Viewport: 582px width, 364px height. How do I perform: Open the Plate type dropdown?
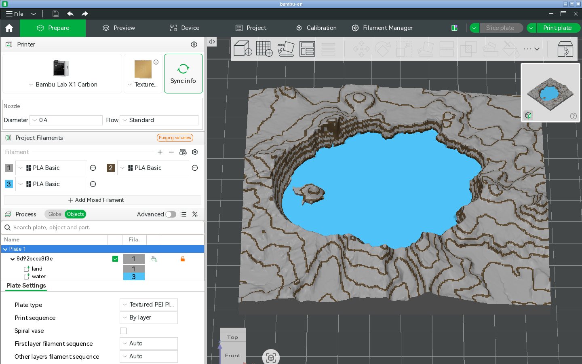[x=149, y=305]
